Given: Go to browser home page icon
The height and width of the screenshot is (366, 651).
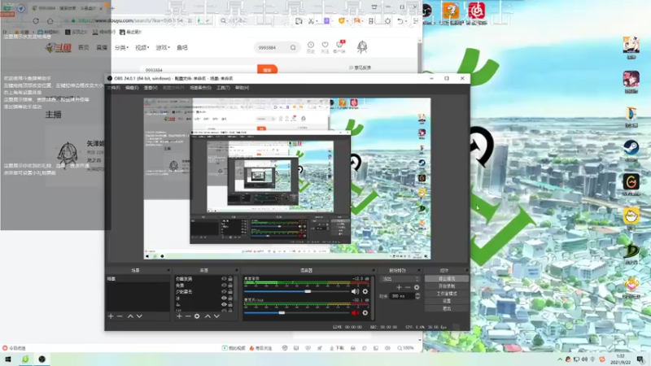Looking at the screenshot, I should 50,21.
